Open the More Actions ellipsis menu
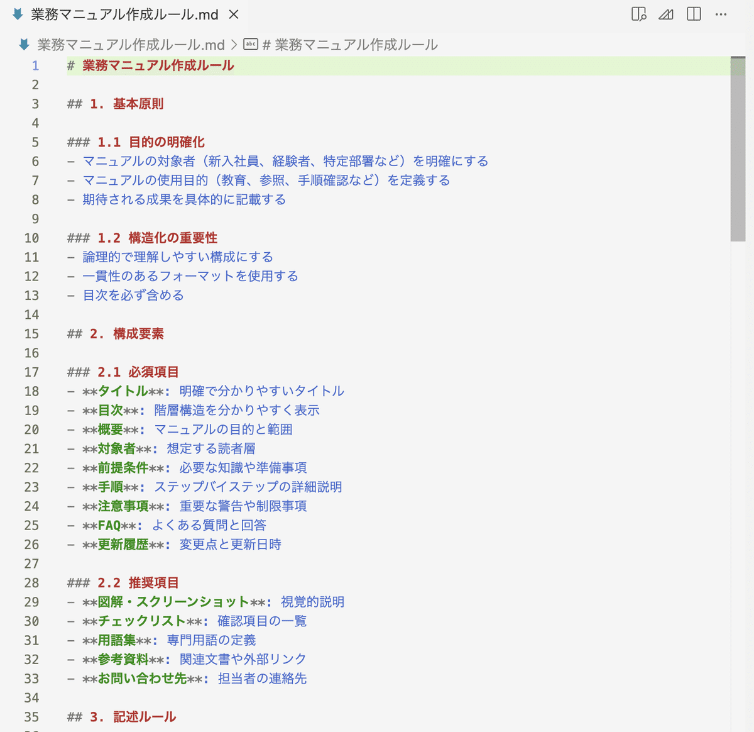 coord(721,14)
